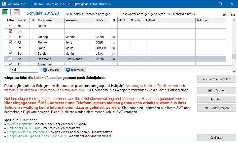Screen dimensions: 238x143
Task: Click the red arrow icon on Fortschreiben
Action: tap(207, 108)
